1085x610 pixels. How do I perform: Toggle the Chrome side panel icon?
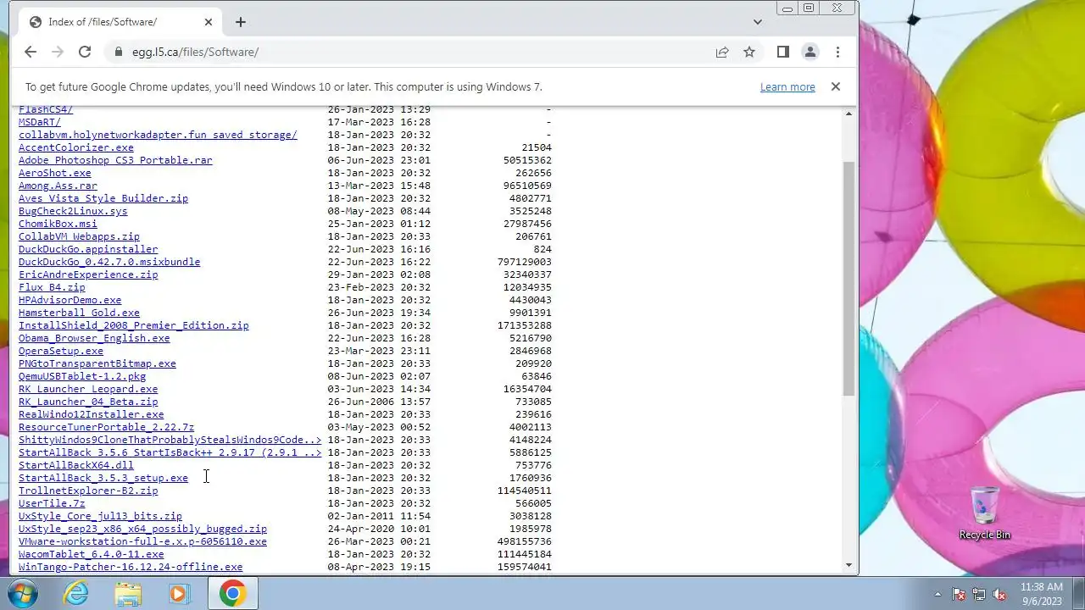pyautogui.click(x=783, y=52)
